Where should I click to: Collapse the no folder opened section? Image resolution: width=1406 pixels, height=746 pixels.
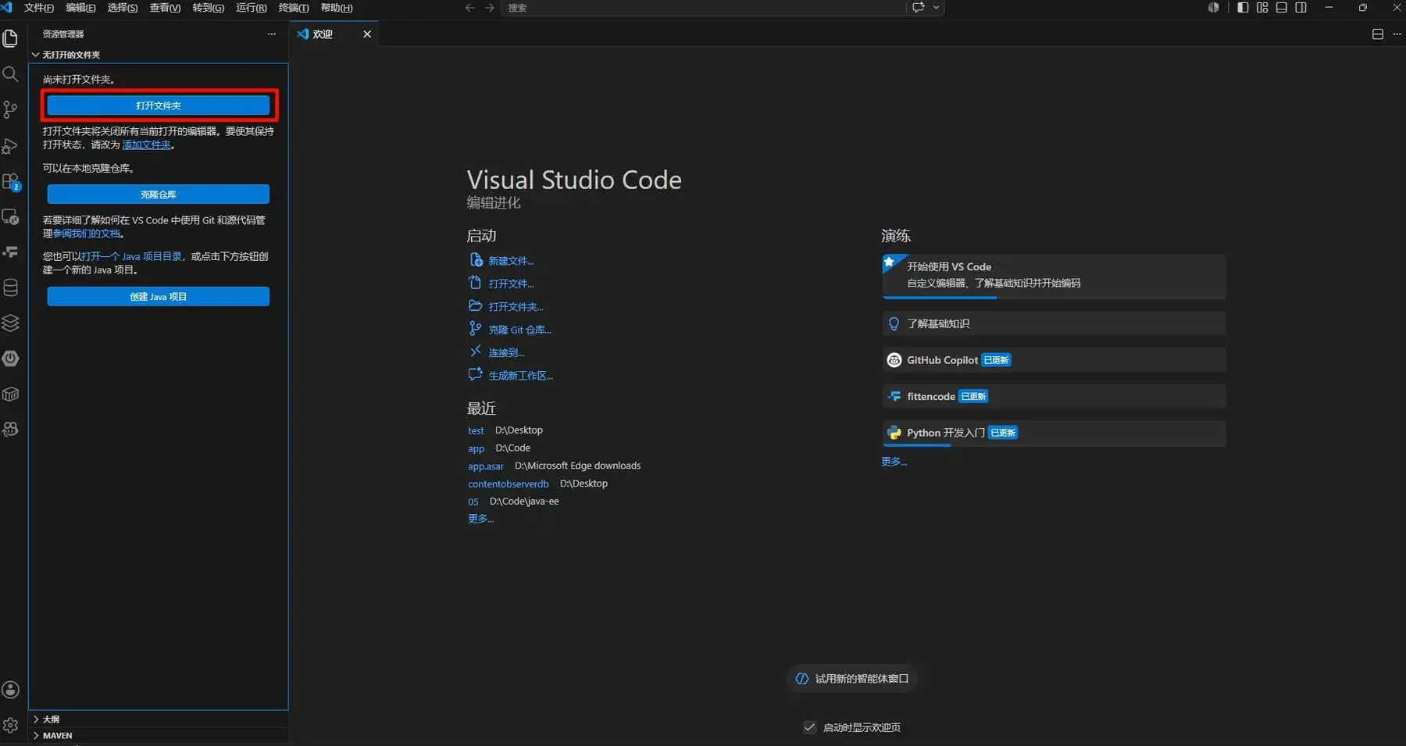159,55
